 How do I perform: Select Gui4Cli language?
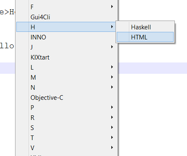pos(67,17)
